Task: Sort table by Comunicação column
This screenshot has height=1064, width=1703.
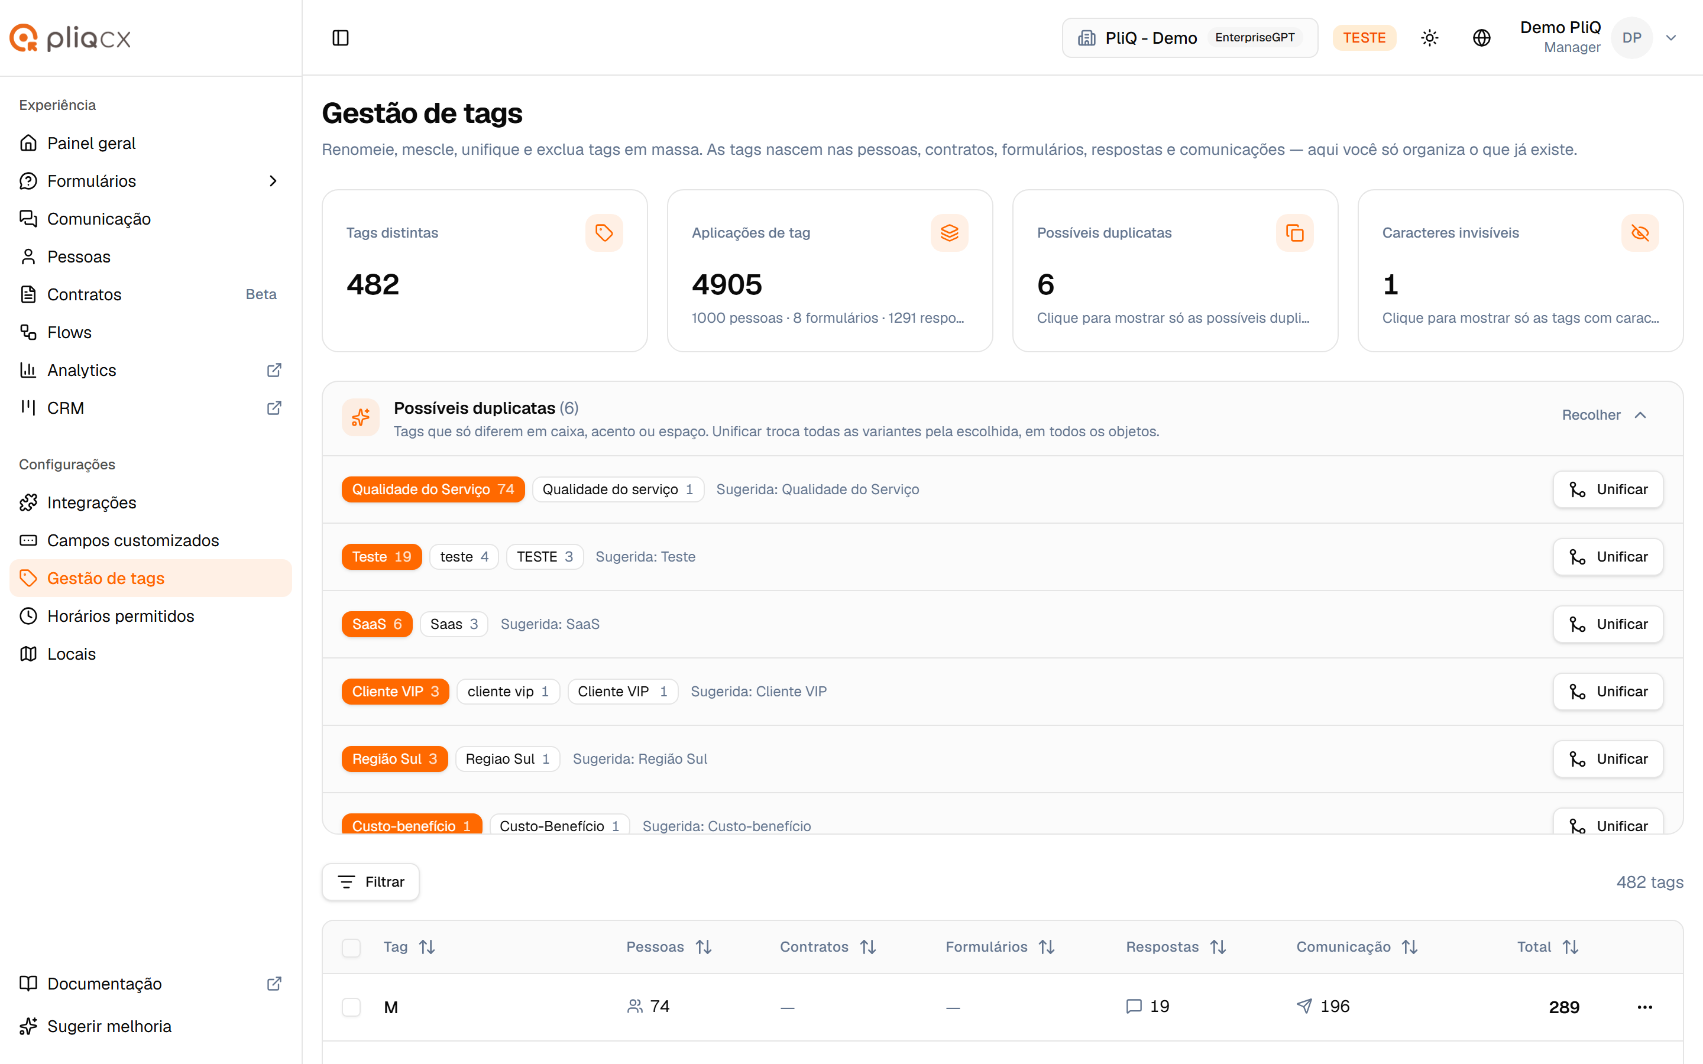Action: [x=1410, y=947]
